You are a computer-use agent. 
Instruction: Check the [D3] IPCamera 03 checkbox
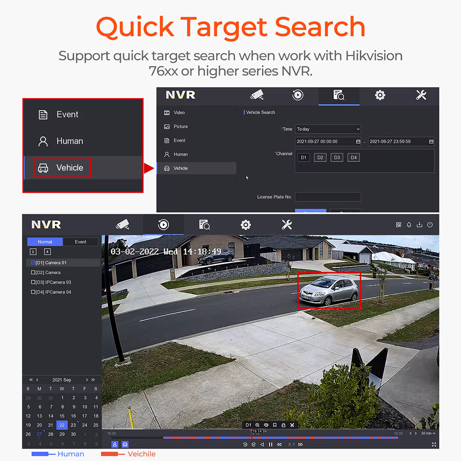pos(33,282)
